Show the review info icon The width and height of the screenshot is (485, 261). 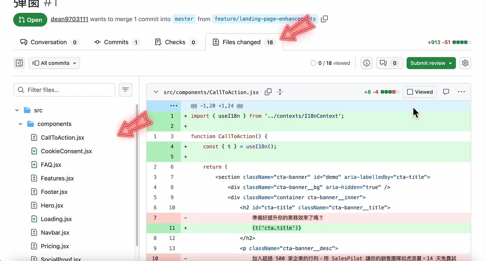[367, 63]
